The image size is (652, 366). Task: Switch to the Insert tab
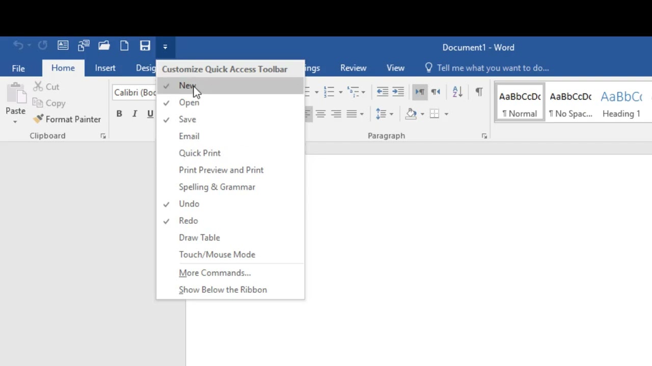(x=105, y=68)
